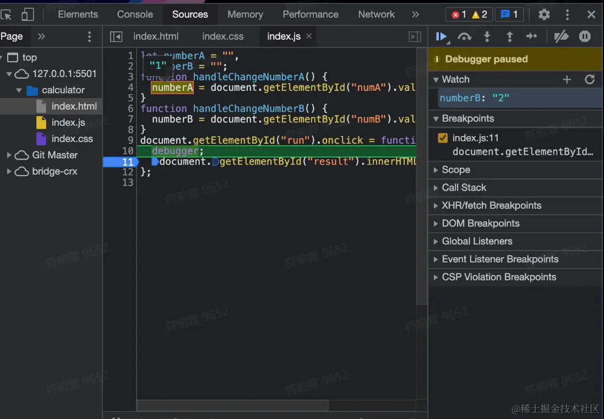Select the Page navigator tab
Image resolution: width=604 pixels, height=419 pixels.
(x=12, y=36)
